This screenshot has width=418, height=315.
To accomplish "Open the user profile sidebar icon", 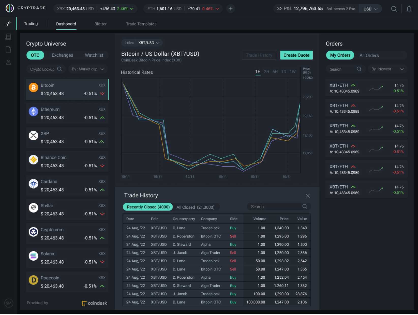I will point(8,62).
